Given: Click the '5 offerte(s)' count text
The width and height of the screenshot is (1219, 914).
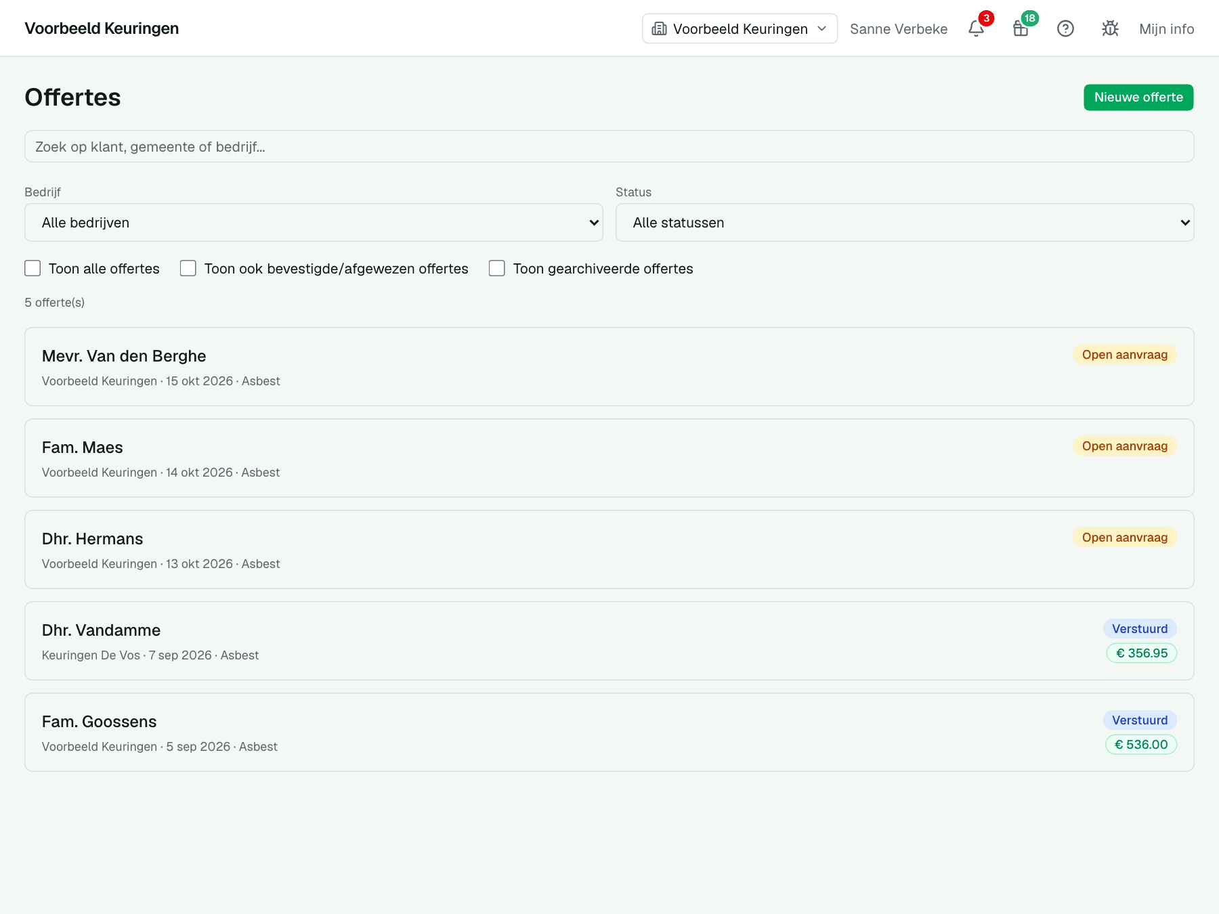Looking at the screenshot, I should [55, 302].
